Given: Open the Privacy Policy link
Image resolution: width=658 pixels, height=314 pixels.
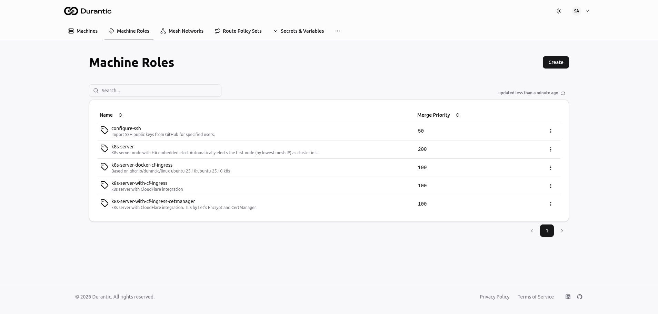Looking at the screenshot, I should (x=494, y=297).
